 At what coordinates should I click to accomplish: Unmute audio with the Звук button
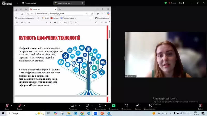[x=7, y=107]
